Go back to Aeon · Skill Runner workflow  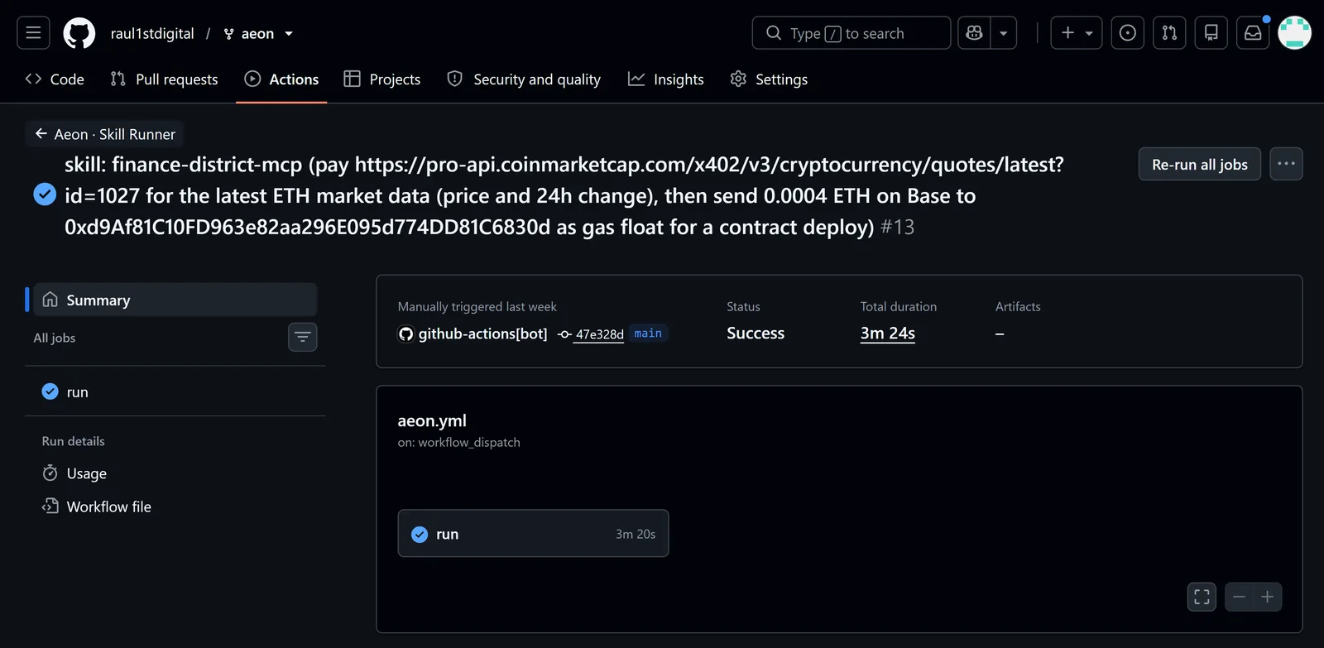pyautogui.click(x=105, y=134)
